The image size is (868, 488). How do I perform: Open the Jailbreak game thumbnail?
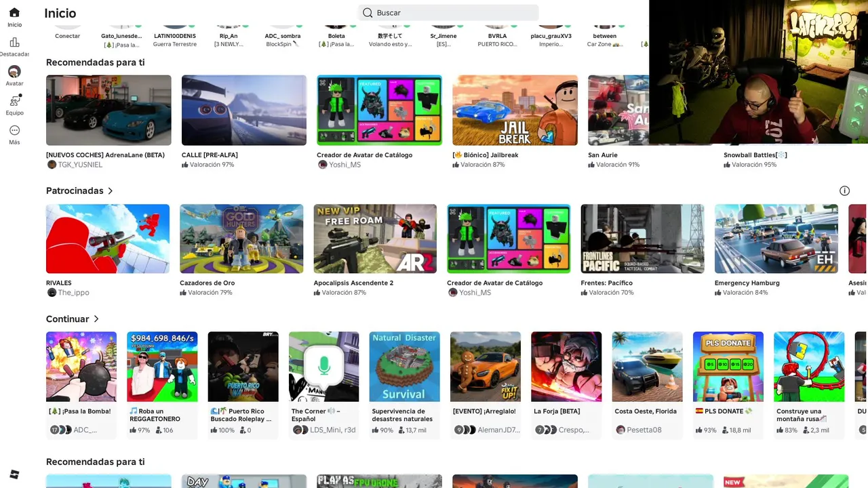515,110
